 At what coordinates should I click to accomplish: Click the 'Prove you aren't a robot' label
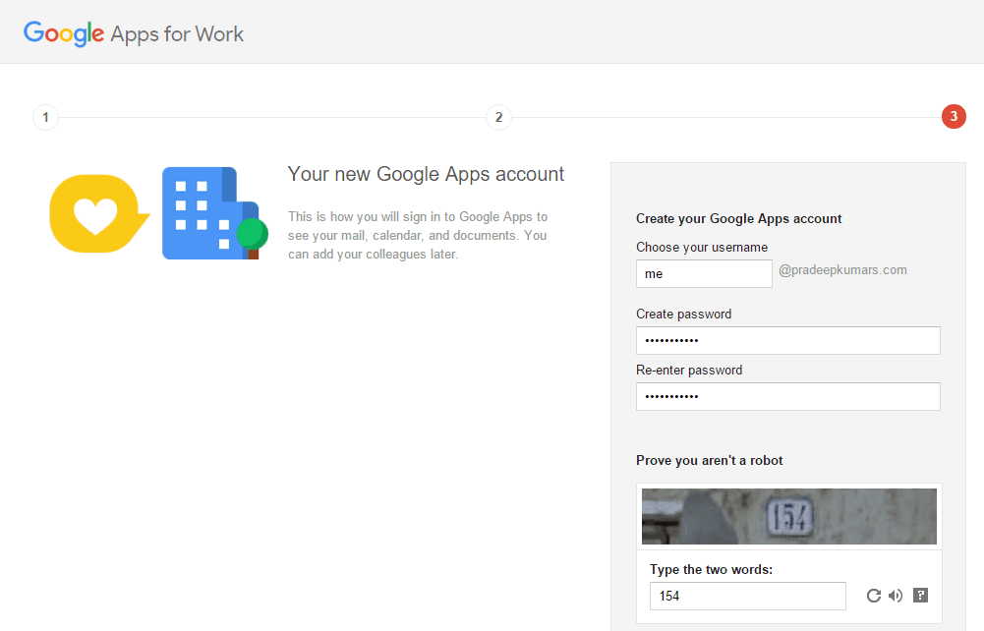709,460
